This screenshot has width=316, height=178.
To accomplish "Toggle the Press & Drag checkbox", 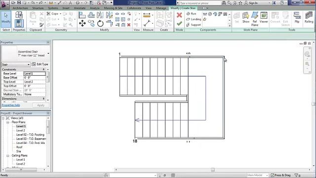I will 273,175.
